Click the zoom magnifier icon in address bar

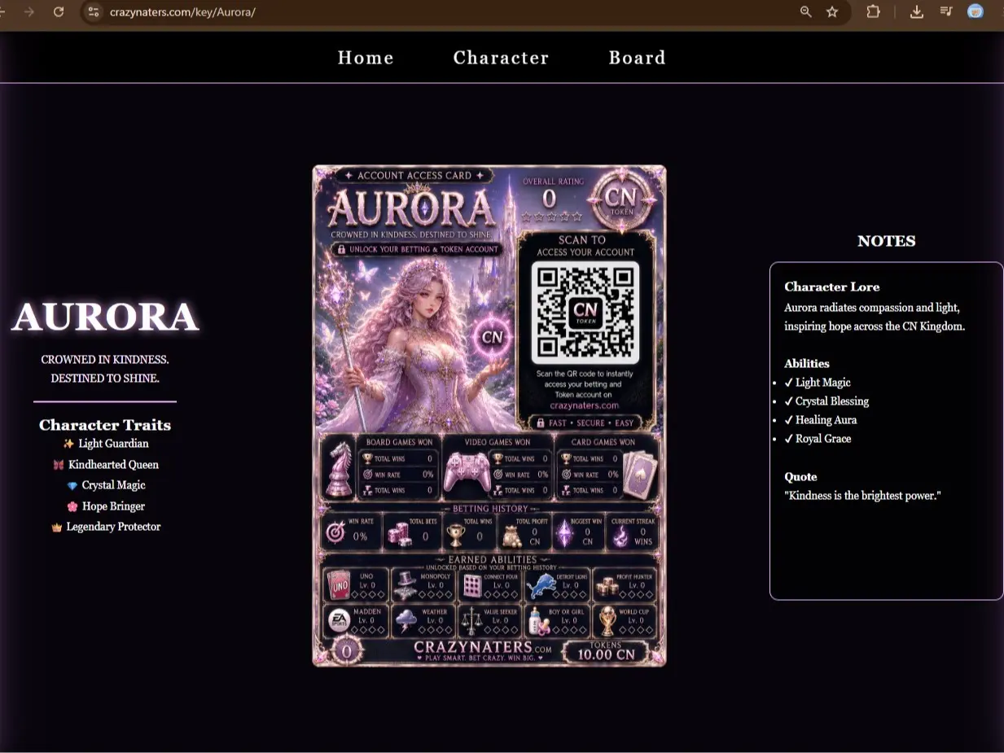point(806,12)
